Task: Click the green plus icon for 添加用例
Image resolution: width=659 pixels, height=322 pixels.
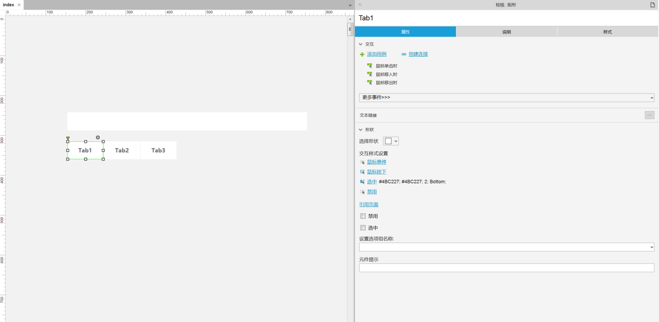Action: click(362, 54)
